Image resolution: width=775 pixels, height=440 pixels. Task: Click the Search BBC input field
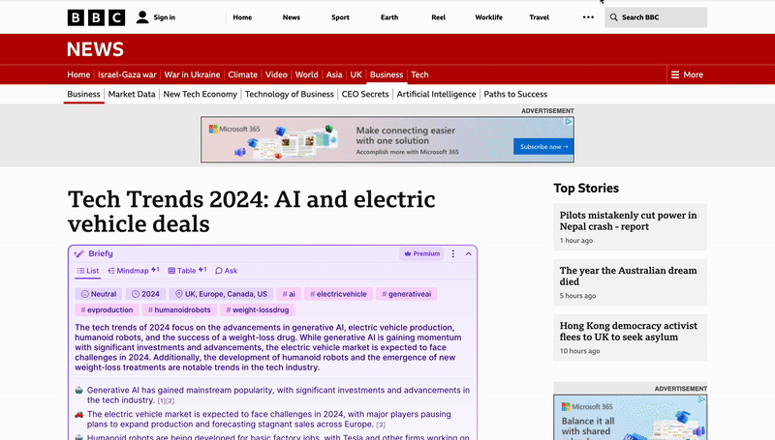pyautogui.click(x=656, y=17)
